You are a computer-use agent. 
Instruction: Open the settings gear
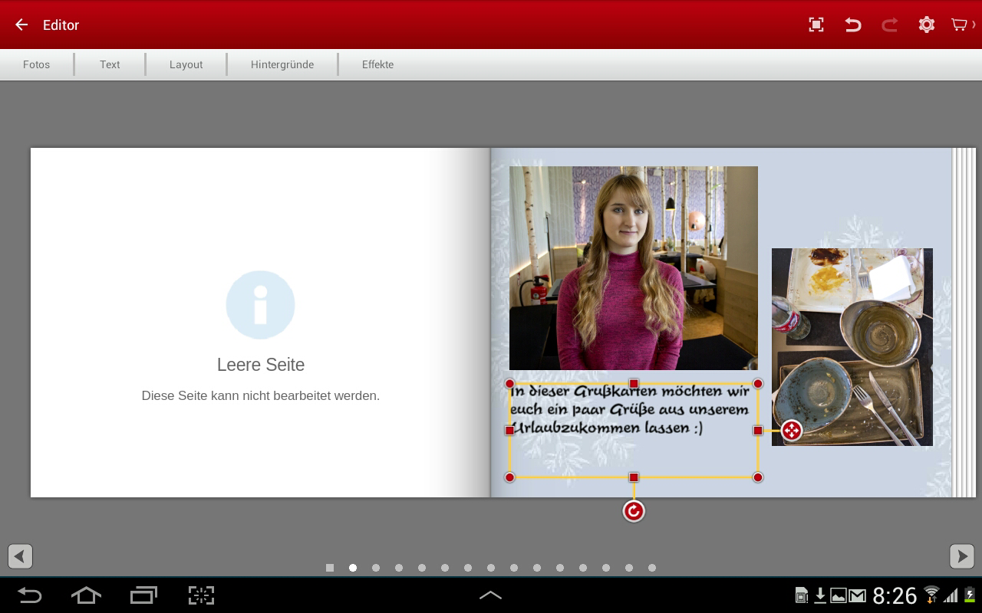[x=926, y=25]
